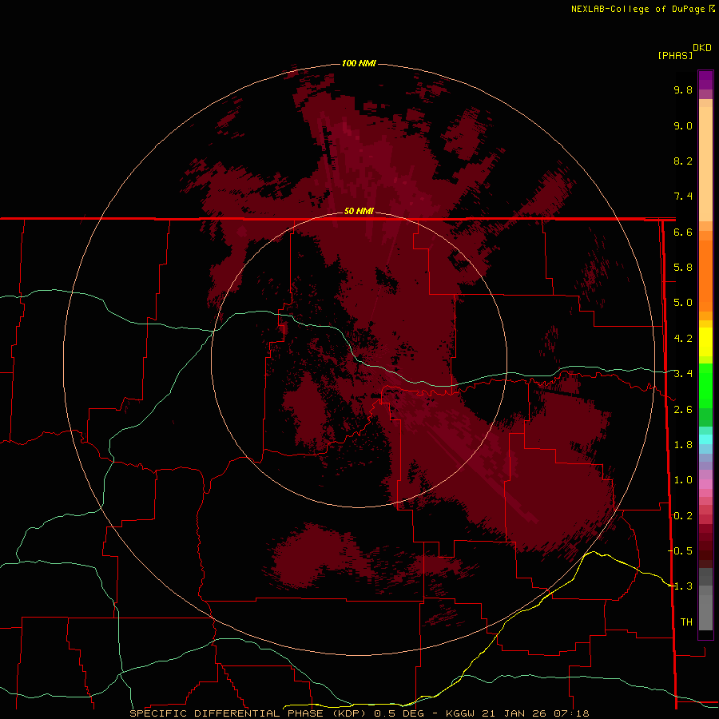Viewport: 719px width, 719px height.
Task: Select the 8.2 scale value
Action: 683,161
